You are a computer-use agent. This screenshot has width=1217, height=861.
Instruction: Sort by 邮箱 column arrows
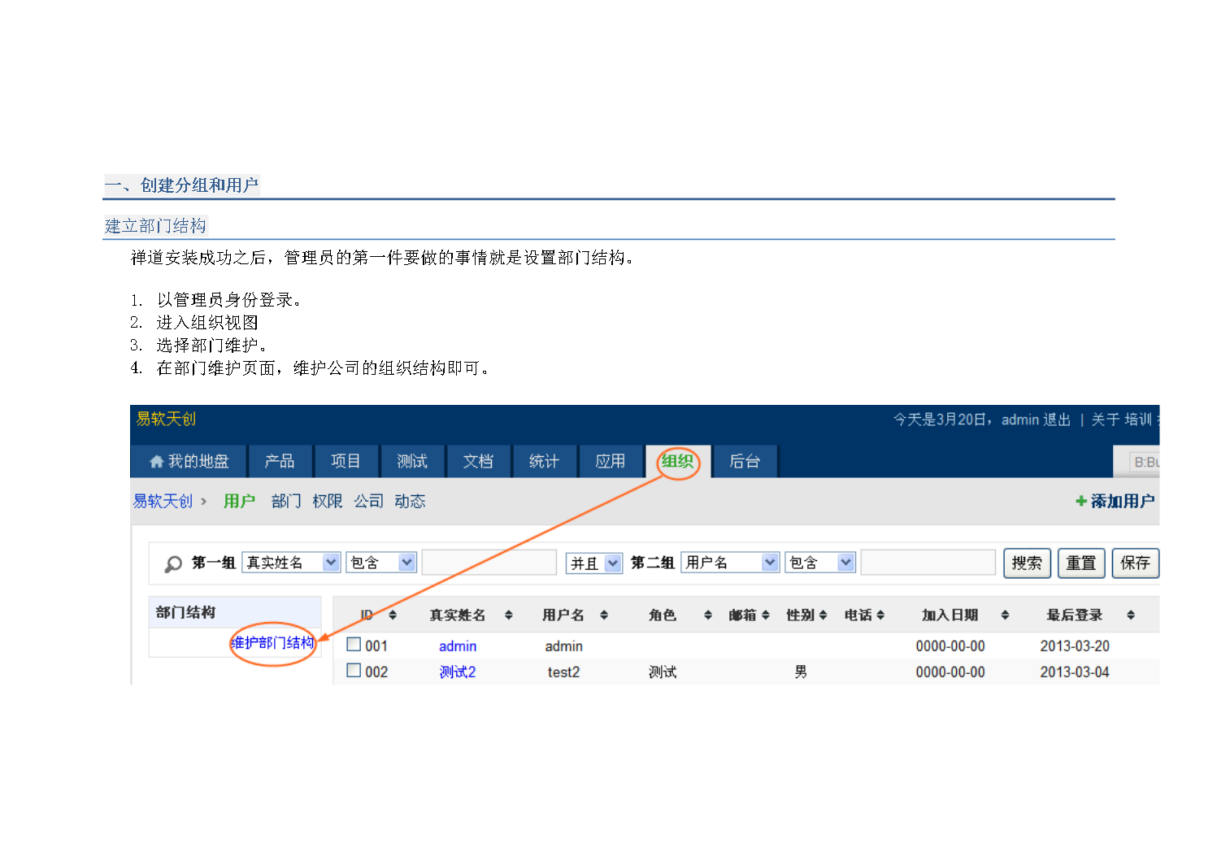[766, 615]
